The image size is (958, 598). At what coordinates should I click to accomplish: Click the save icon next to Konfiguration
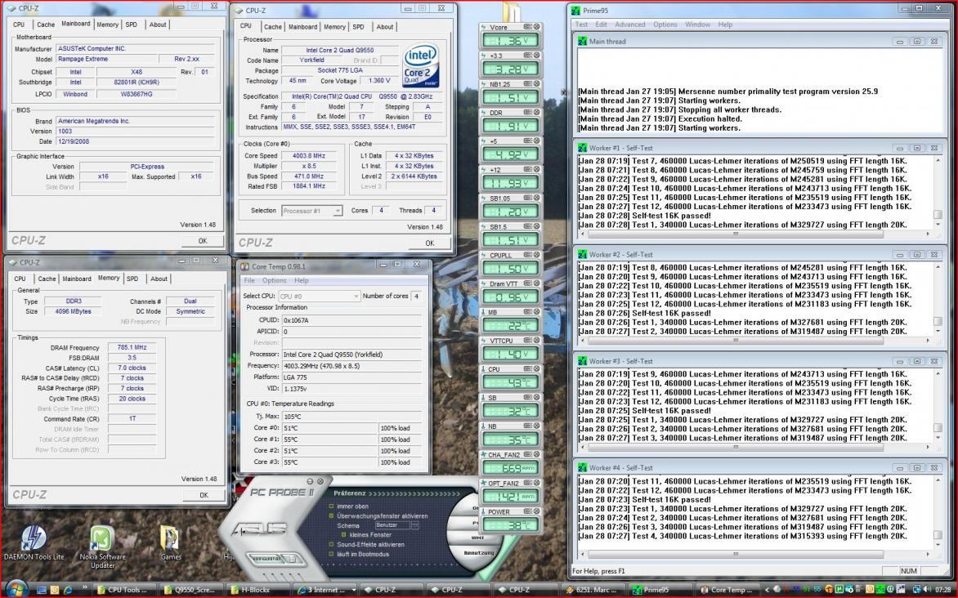[292, 559]
